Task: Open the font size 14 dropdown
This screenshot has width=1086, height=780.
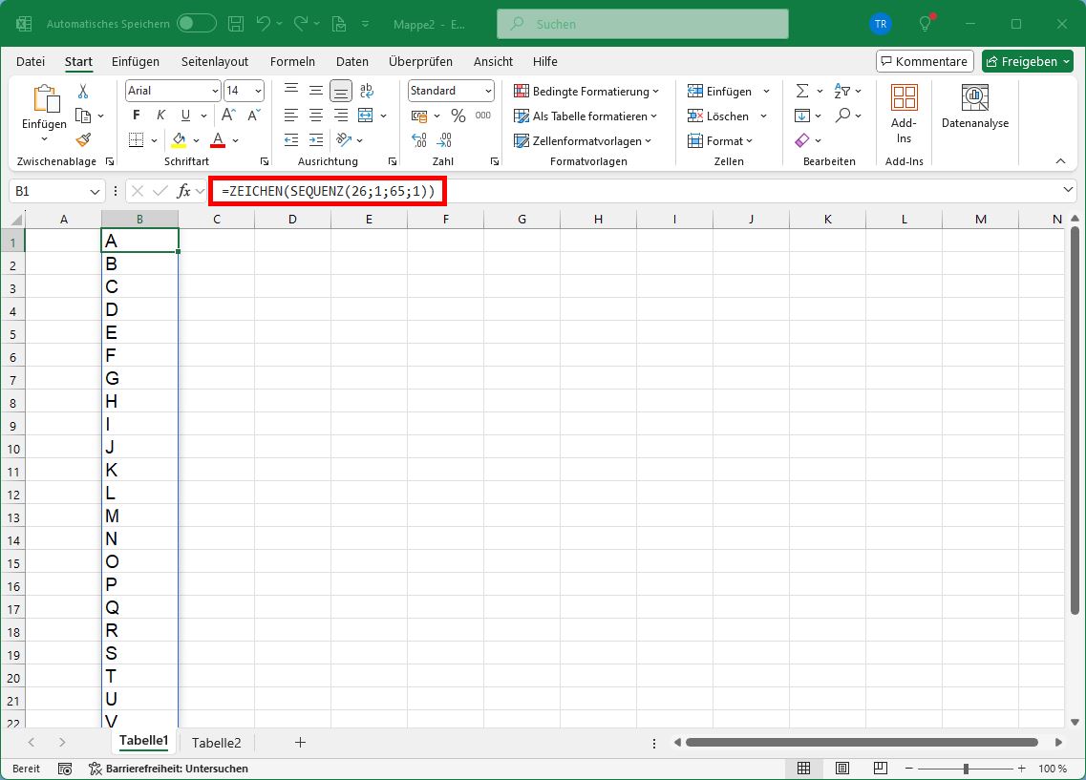Action: point(256,90)
